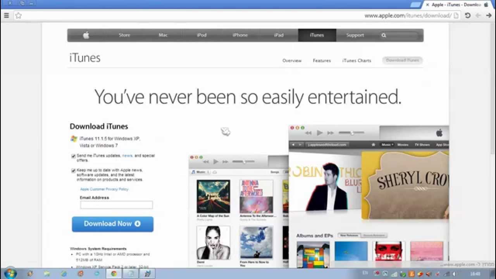
Task: Click the Demi album cover thumbnail
Action: [213, 243]
